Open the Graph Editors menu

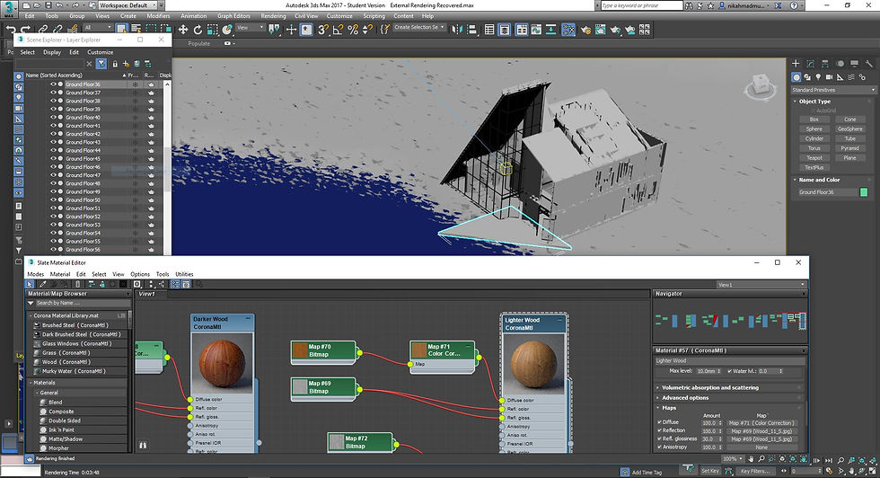click(233, 16)
